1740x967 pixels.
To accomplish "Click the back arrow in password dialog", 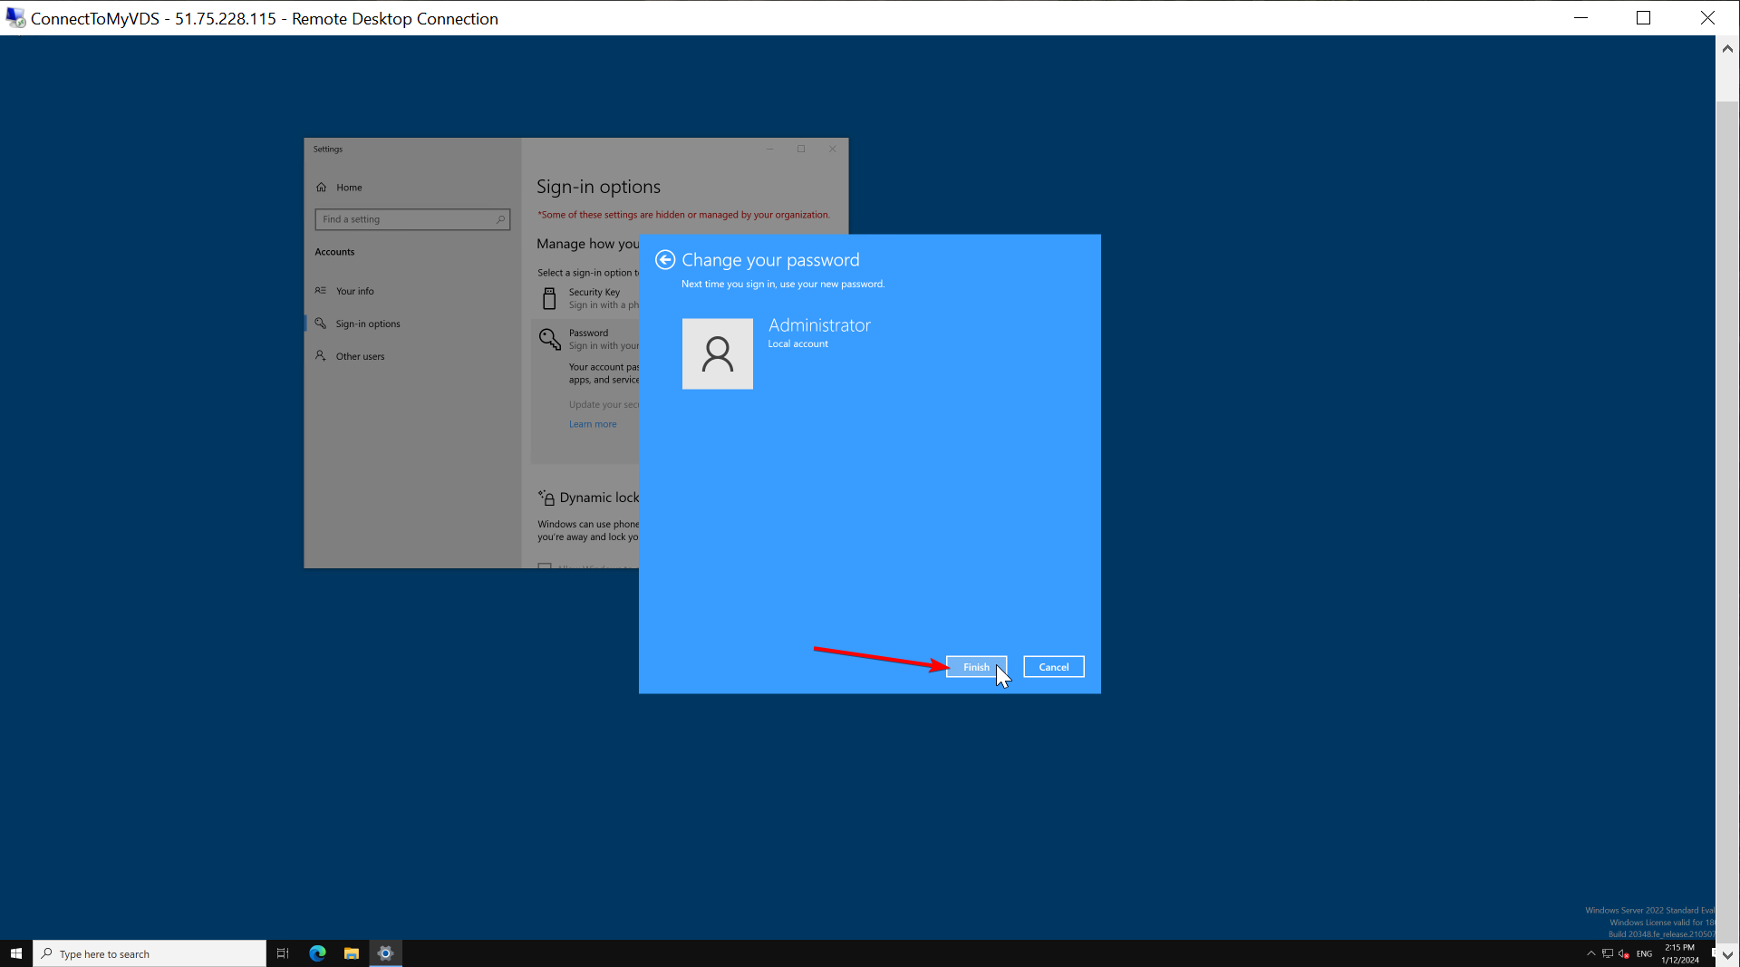I will [665, 260].
